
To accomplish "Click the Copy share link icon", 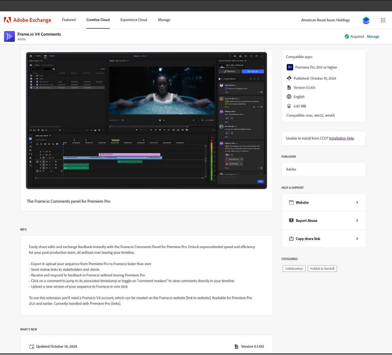I will click(x=291, y=238).
